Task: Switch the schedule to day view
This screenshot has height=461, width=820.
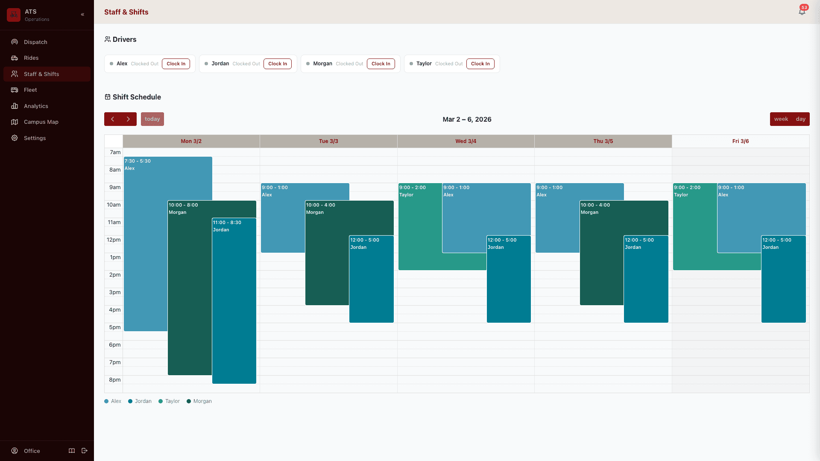Action: 799,119
